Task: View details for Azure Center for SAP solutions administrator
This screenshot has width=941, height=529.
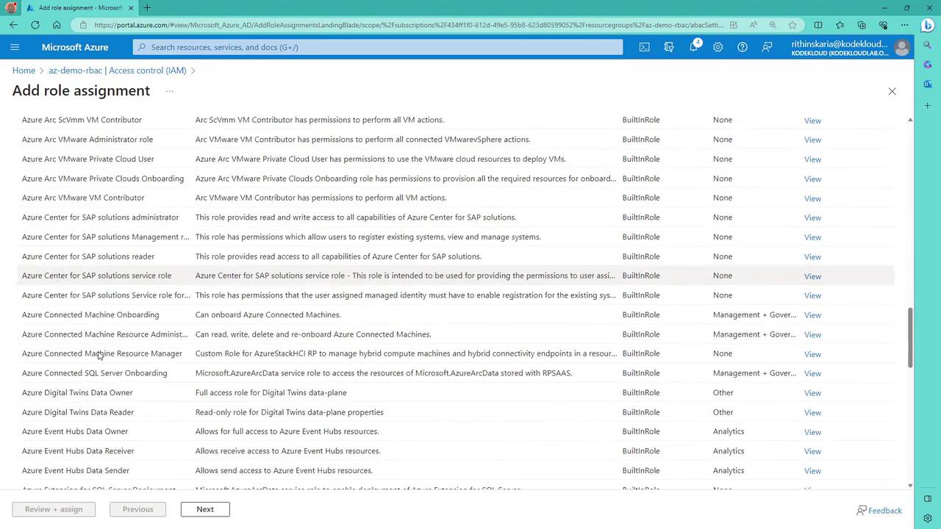Action: (x=812, y=217)
